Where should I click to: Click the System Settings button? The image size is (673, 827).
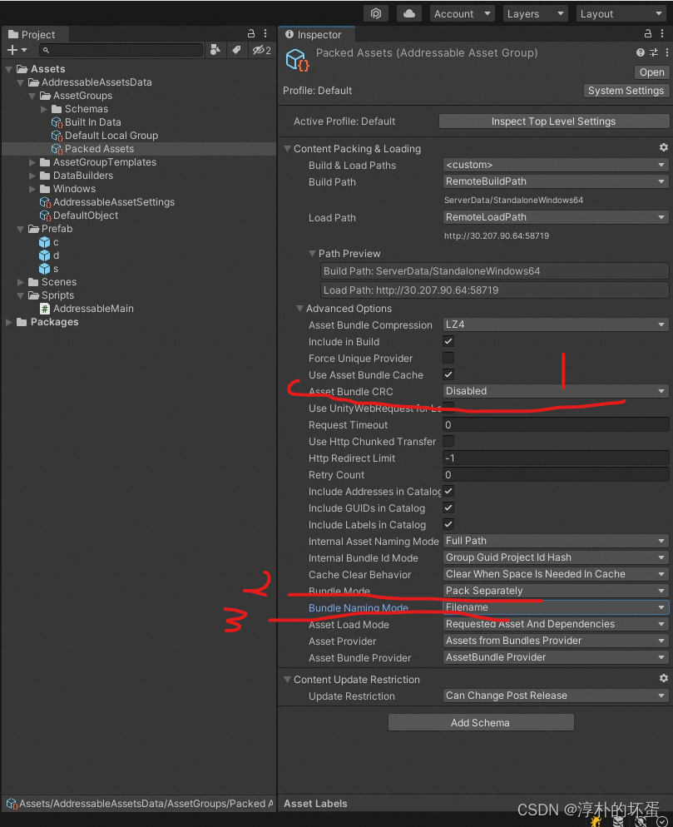[626, 91]
